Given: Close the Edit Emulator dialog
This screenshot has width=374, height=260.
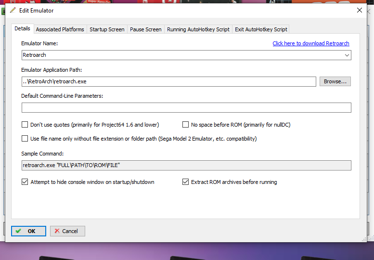Looking at the screenshot, I should 360,10.
